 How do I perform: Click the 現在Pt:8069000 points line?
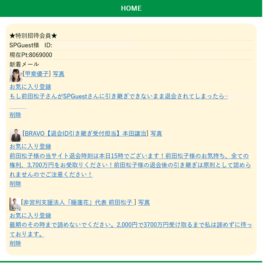pos(31,55)
